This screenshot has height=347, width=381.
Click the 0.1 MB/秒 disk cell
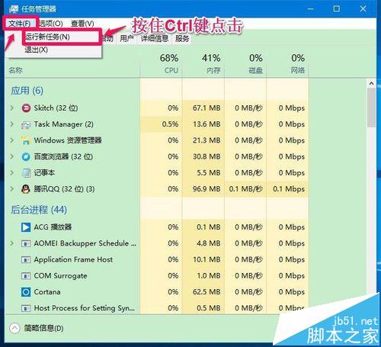(x=245, y=189)
